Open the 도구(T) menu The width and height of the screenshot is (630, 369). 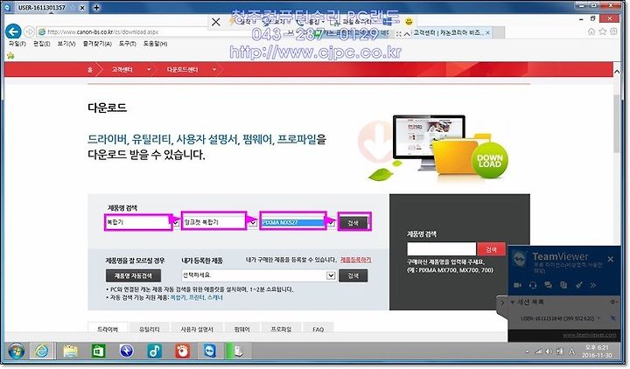click(128, 44)
